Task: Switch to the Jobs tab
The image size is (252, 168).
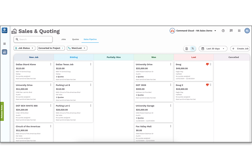Action: [64, 39]
